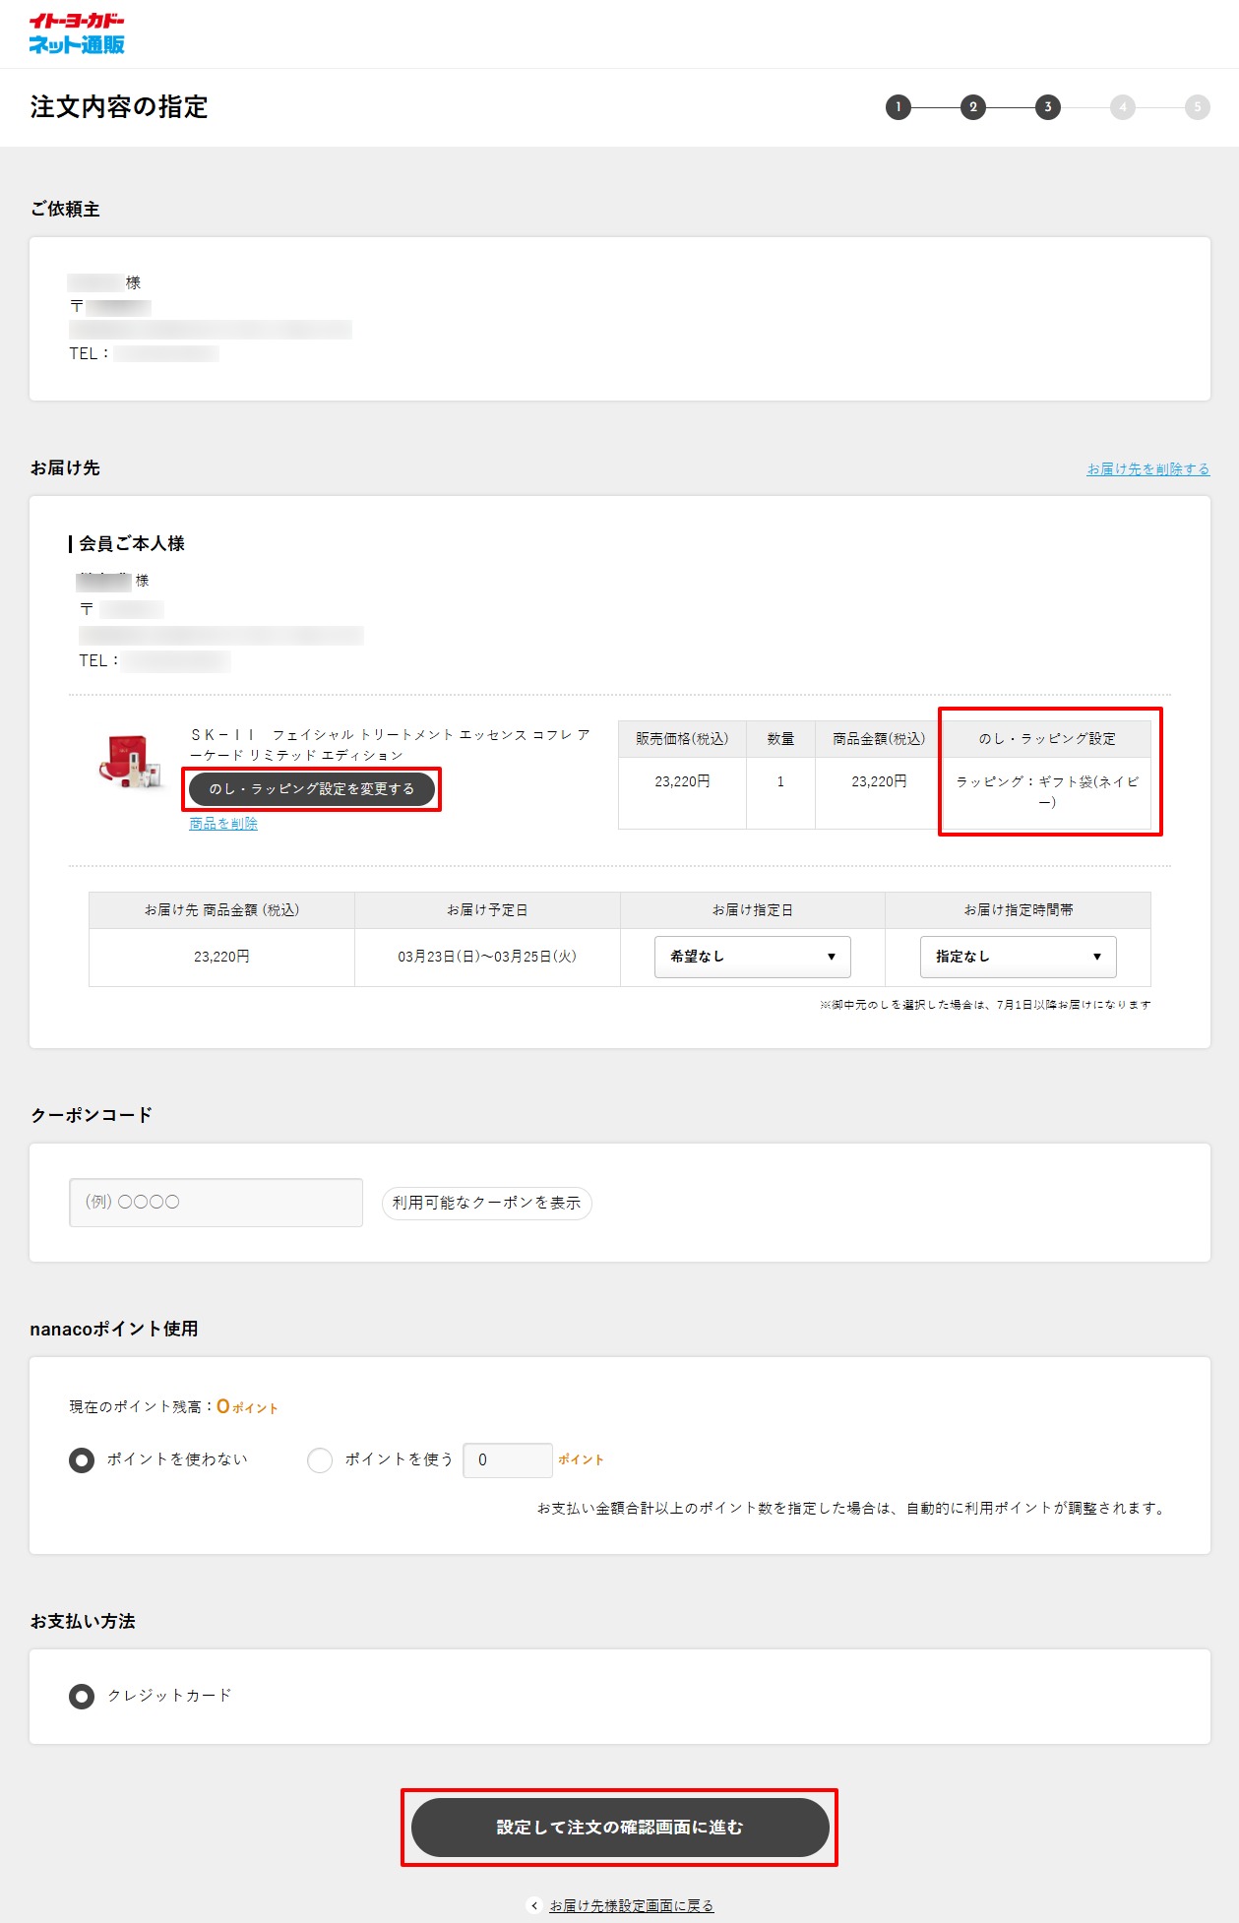
Task: Click the nanaco points amount input field
Action: click(507, 1459)
